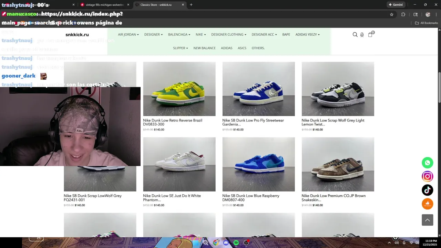Screen dimensions: 441x248
Task: Click the orange thumbs-up floating icon
Action: pyautogui.click(x=428, y=204)
